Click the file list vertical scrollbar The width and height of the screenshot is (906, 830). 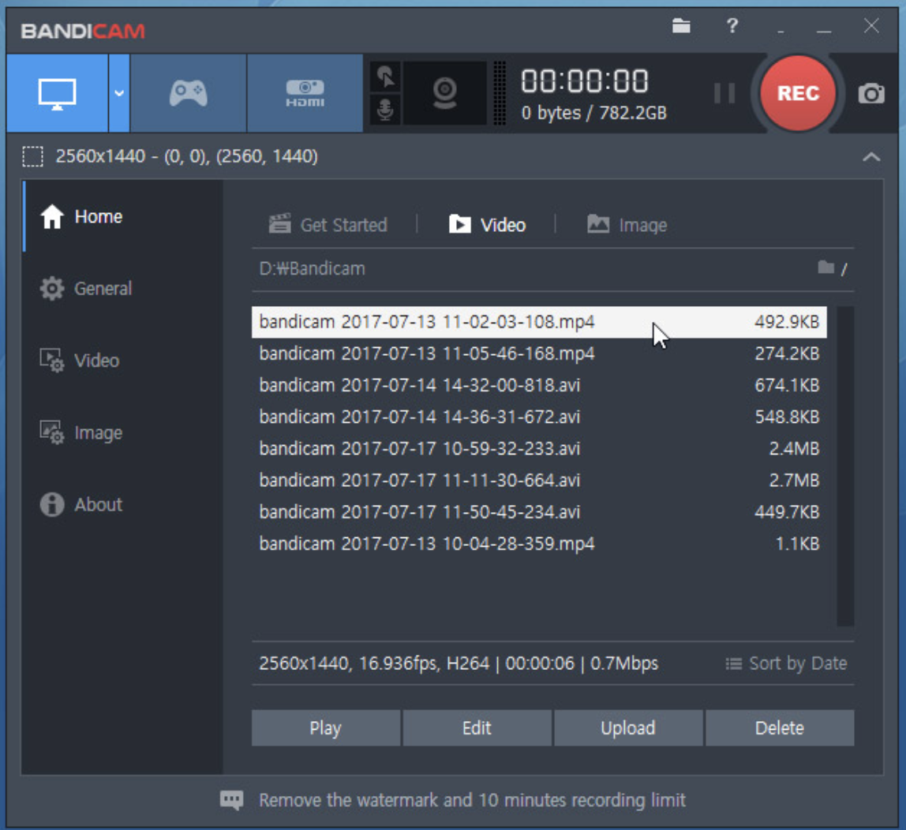tap(845, 465)
